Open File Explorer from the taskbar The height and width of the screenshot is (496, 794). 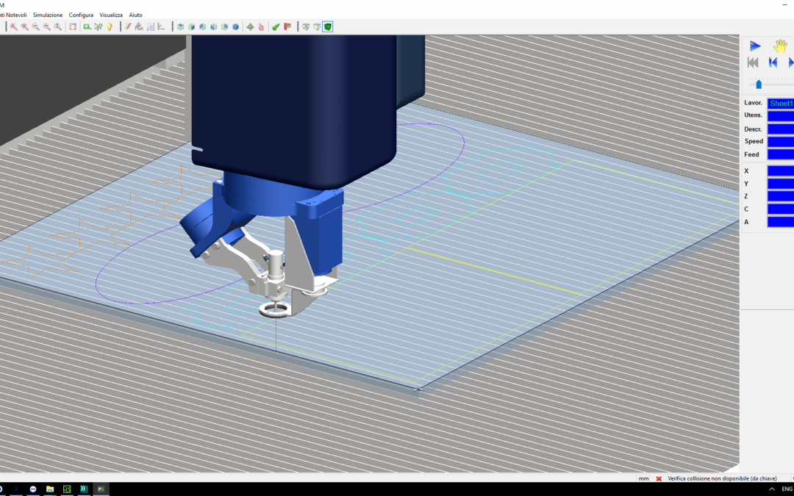click(x=50, y=489)
